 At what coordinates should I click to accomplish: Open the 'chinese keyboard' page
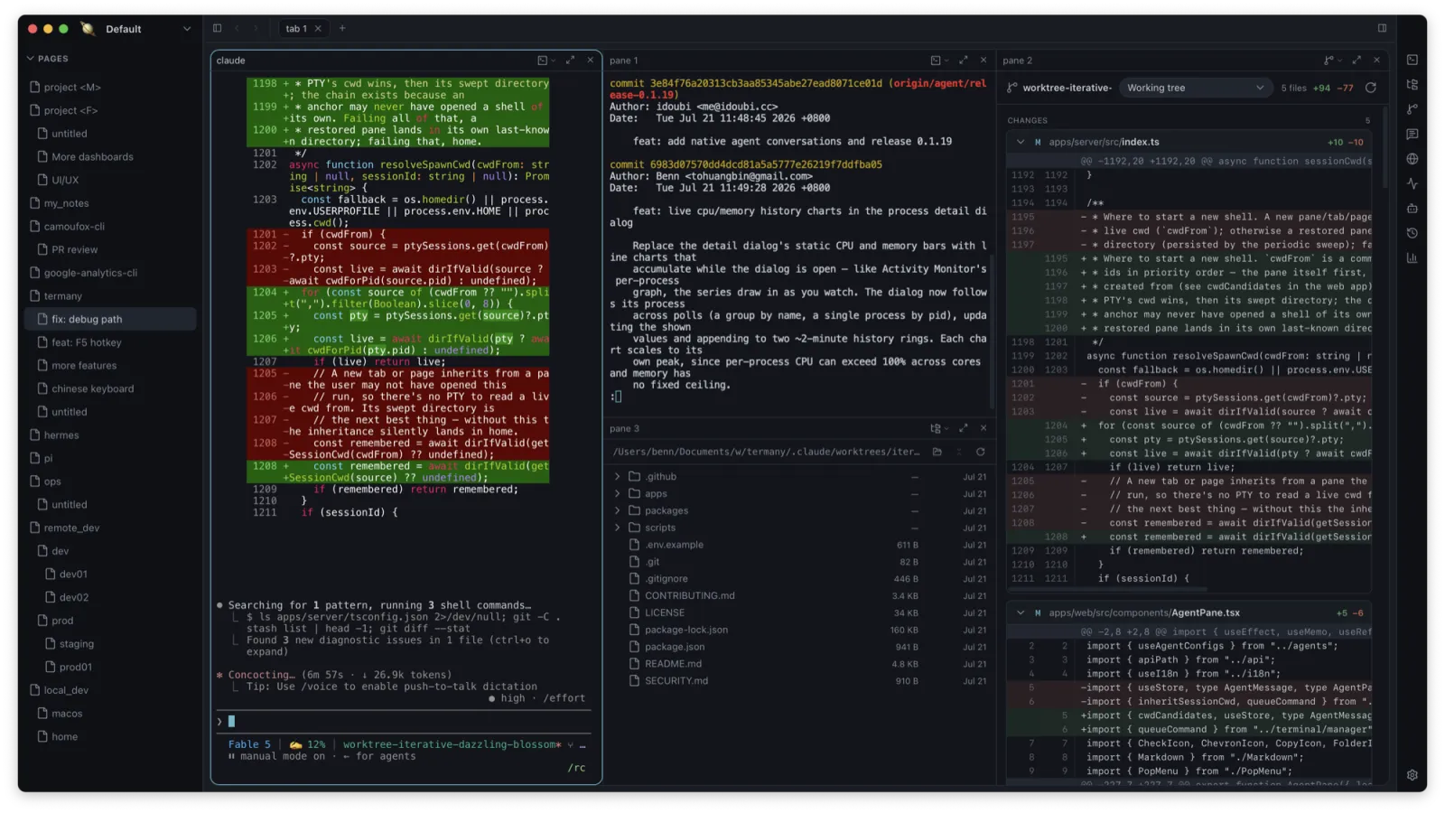[109, 388]
